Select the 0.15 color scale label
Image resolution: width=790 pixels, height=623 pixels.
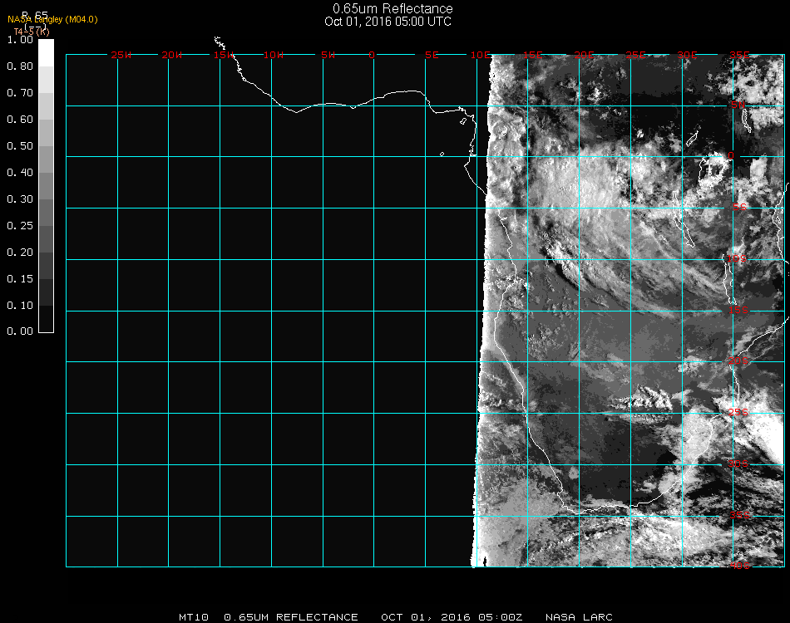20,279
